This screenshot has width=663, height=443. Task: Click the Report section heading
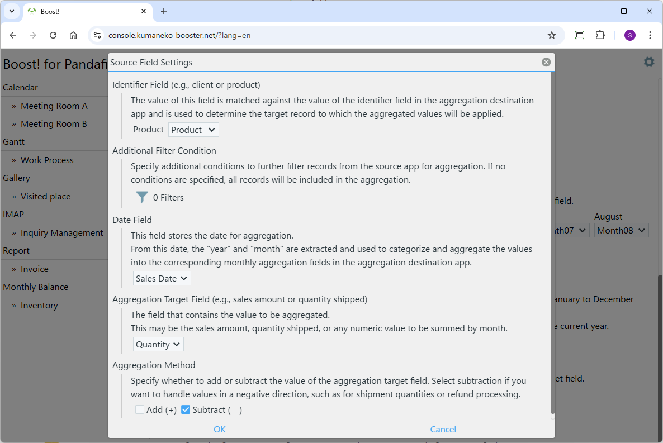(16, 251)
